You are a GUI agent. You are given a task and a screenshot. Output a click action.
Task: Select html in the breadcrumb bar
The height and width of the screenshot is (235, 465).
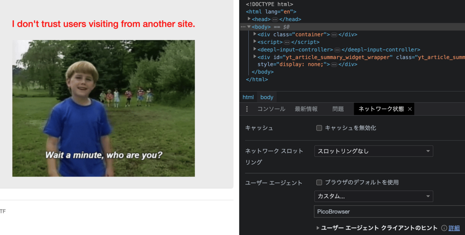pyautogui.click(x=248, y=97)
